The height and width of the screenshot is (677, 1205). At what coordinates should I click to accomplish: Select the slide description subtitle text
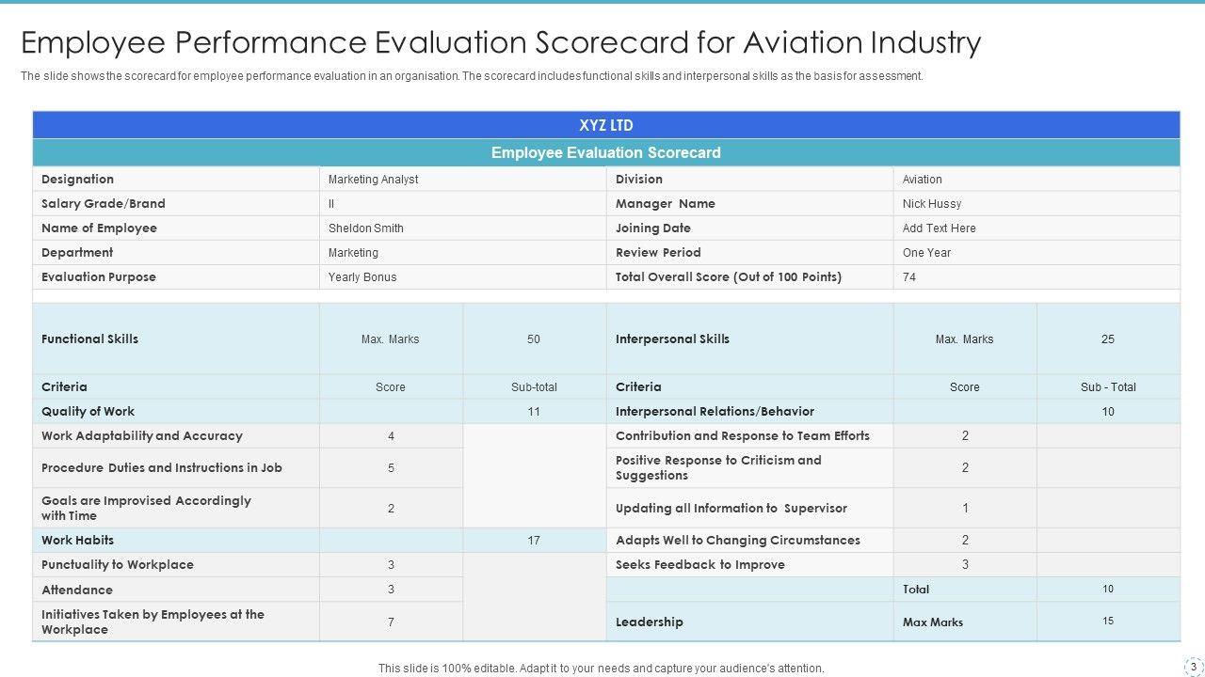tap(472, 76)
